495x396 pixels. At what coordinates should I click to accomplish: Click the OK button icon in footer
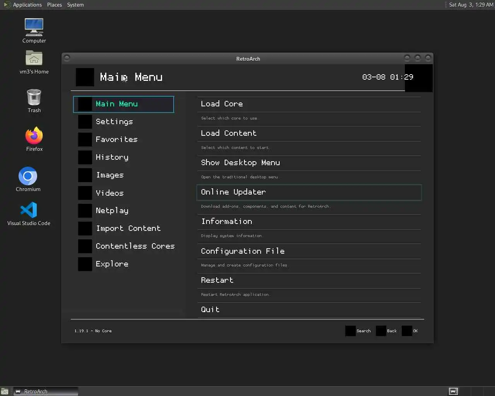coord(407,331)
